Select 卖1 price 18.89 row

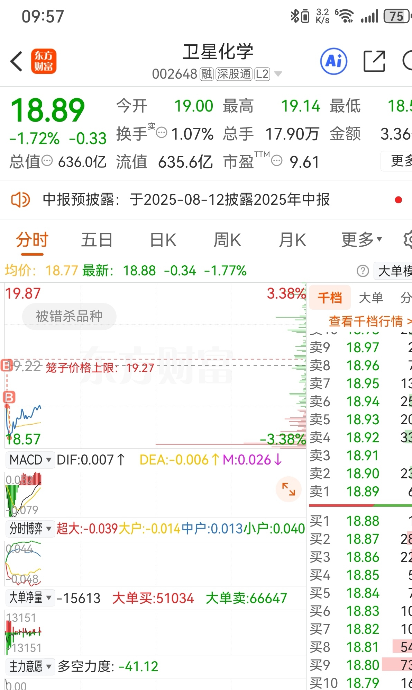(x=360, y=491)
